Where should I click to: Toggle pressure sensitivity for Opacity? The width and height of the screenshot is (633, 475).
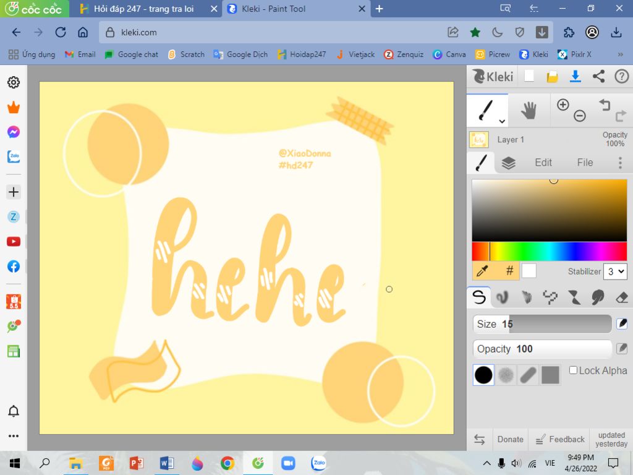(622, 348)
